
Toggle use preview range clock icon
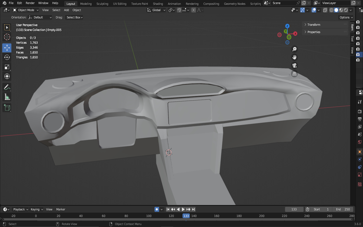point(308,209)
